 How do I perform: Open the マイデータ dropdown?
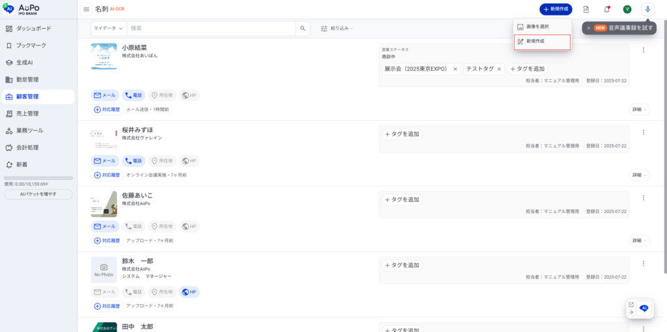(x=108, y=29)
